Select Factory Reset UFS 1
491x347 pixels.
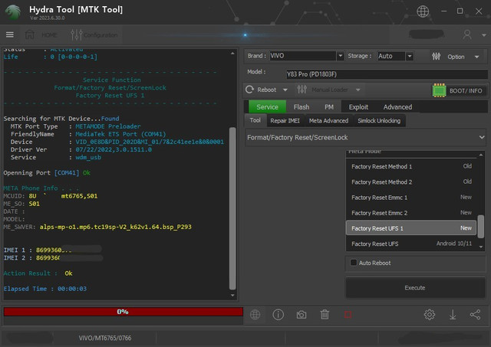point(411,228)
